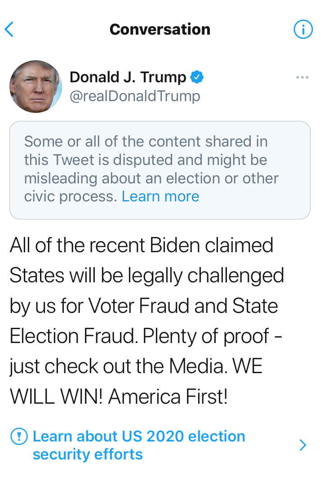This screenshot has width=324, height=477.
Task: Open 'Learn about US 2020 election' link
Action: (x=139, y=436)
